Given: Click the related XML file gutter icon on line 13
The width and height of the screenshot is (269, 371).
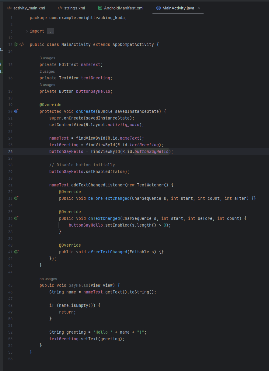Looking at the screenshot, I should pos(22,45).
